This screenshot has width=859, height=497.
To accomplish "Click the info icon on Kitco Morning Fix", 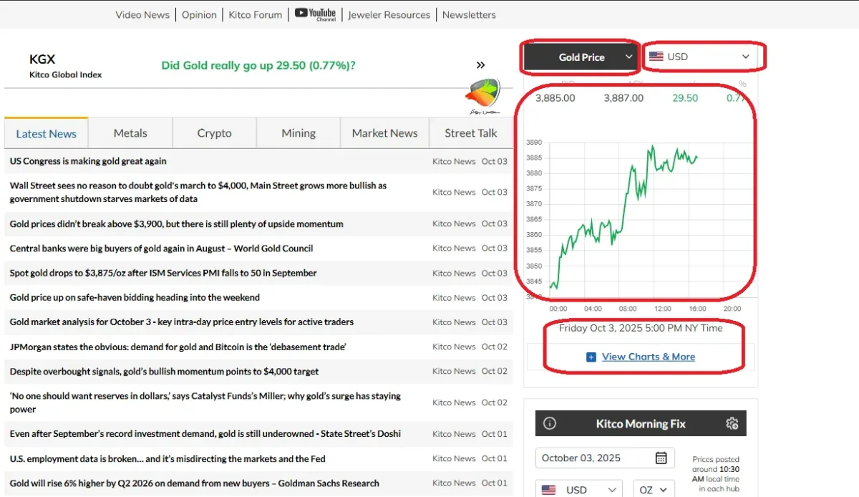I will [550, 423].
